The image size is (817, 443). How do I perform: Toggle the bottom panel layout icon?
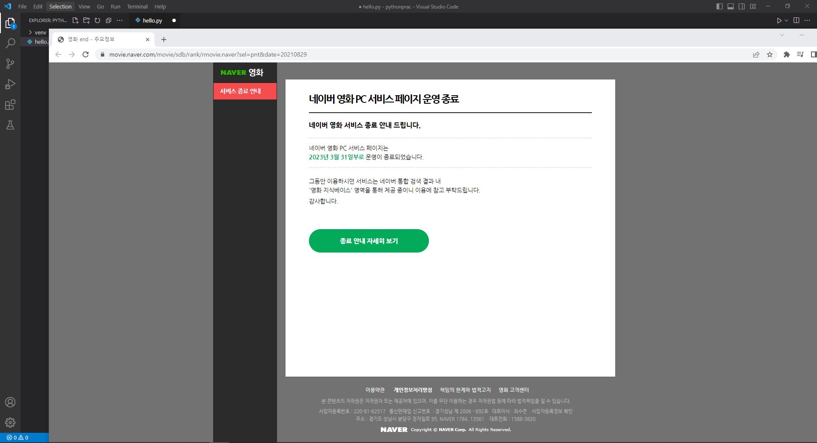(731, 6)
